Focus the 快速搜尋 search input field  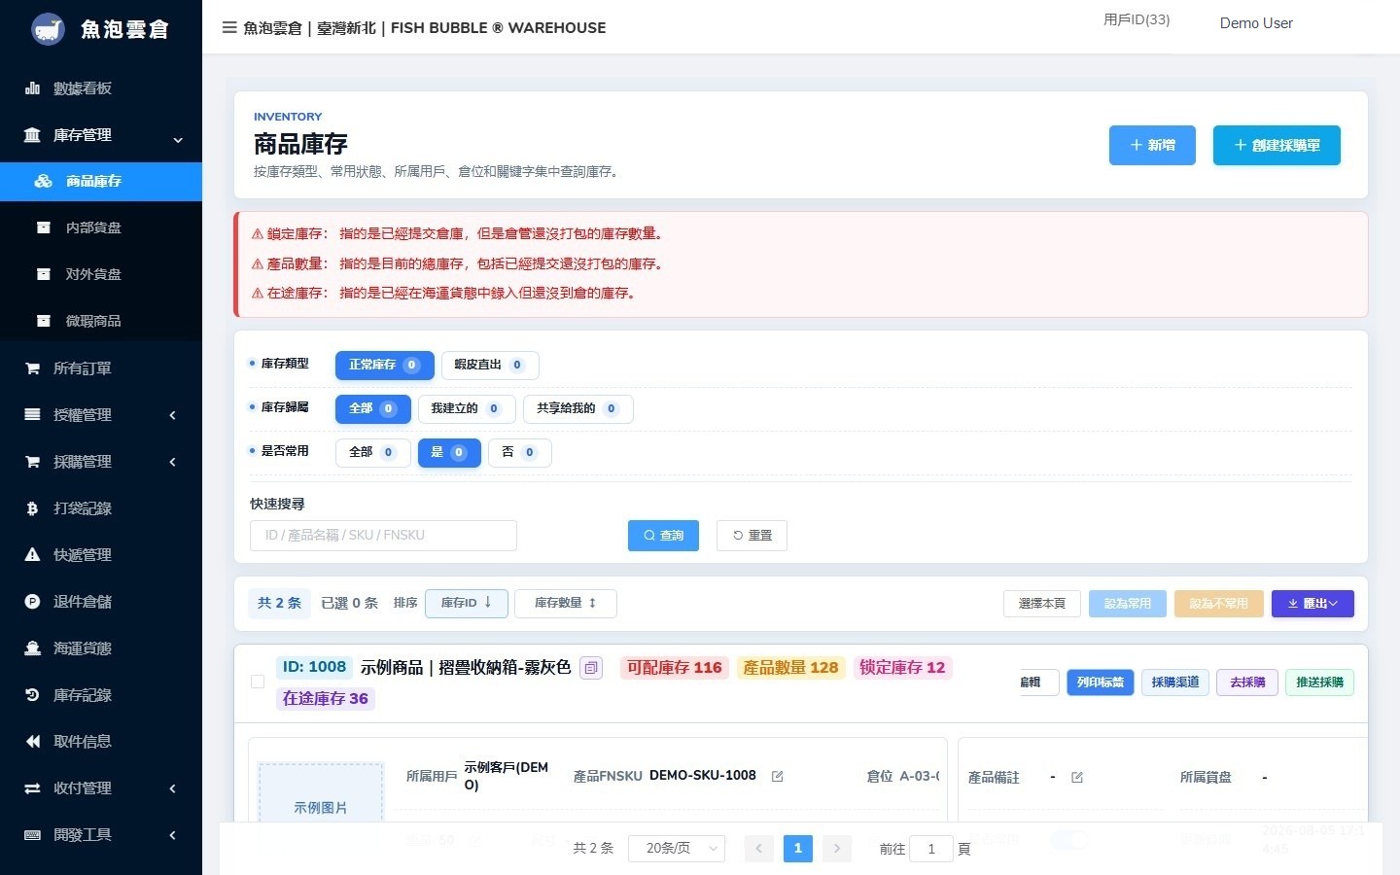pyautogui.click(x=383, y=536)
